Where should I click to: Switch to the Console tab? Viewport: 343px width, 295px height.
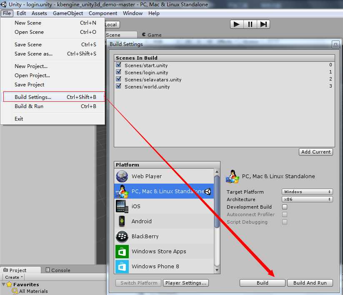tap(58, 270)
